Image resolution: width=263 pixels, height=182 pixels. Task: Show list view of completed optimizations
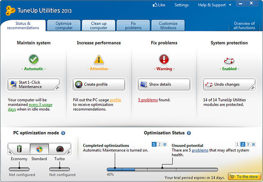(165, 144)
